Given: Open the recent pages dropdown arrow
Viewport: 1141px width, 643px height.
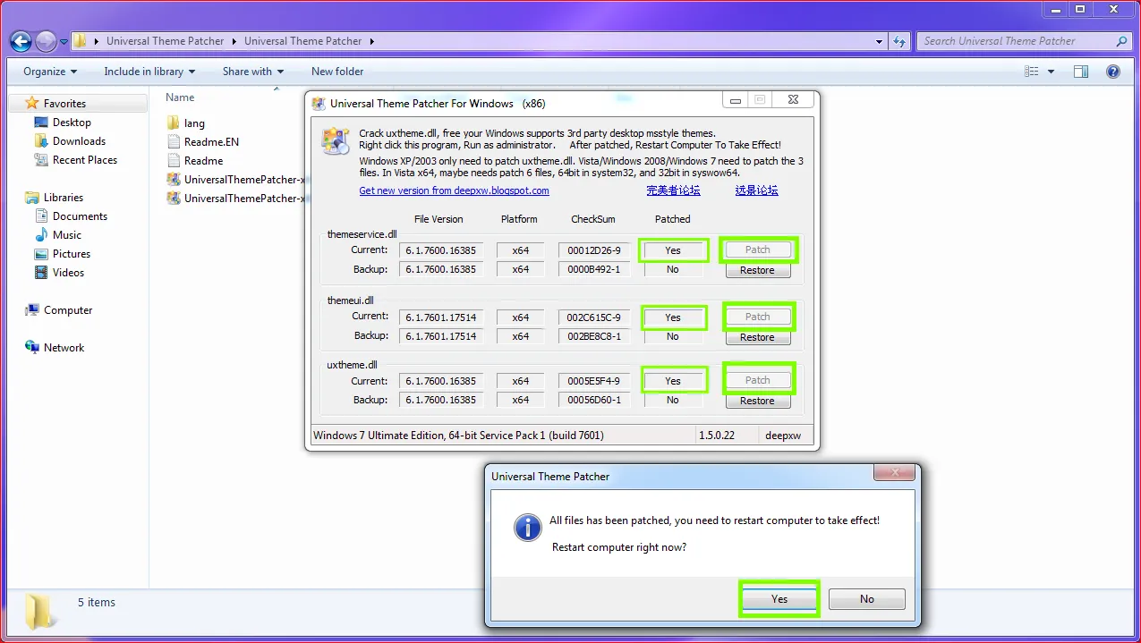Looking at the screenshot, I should click(64, 42).
